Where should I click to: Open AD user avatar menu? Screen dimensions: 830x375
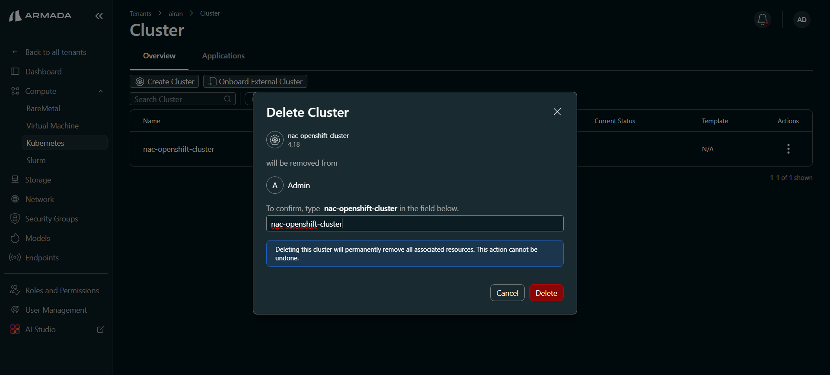point(802,19)
